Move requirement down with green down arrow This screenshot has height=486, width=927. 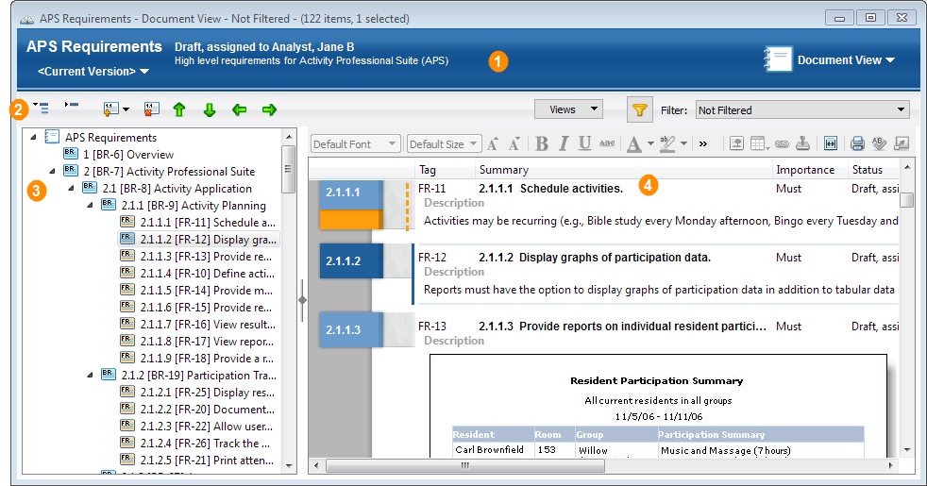click(x=210, y=109)
